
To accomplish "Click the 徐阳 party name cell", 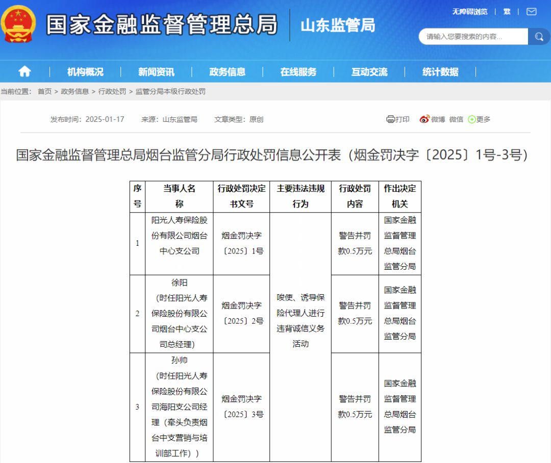I will [179, 314].
